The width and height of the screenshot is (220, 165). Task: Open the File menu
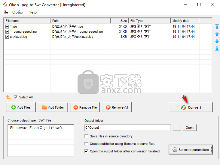click(5, 12)
